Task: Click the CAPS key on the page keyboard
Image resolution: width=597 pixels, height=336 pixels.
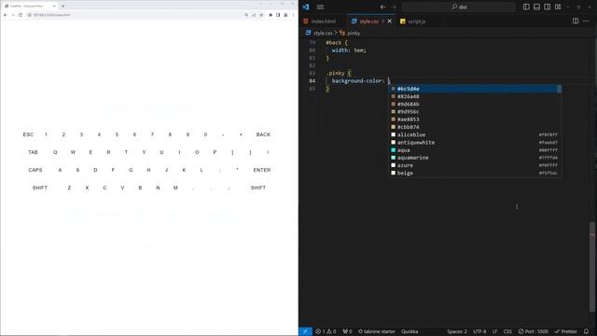Action: pos(35,170)
